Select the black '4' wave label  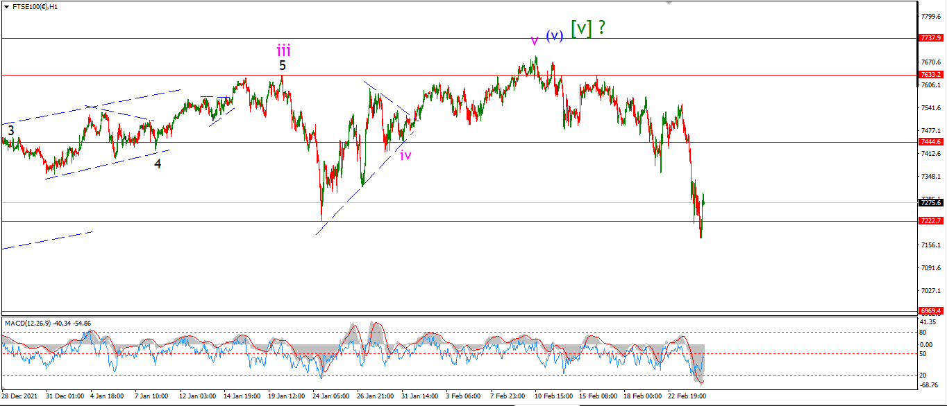[158, 164]
